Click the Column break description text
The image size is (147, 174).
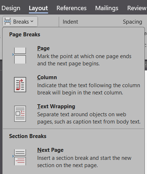(x=89, y=89)
